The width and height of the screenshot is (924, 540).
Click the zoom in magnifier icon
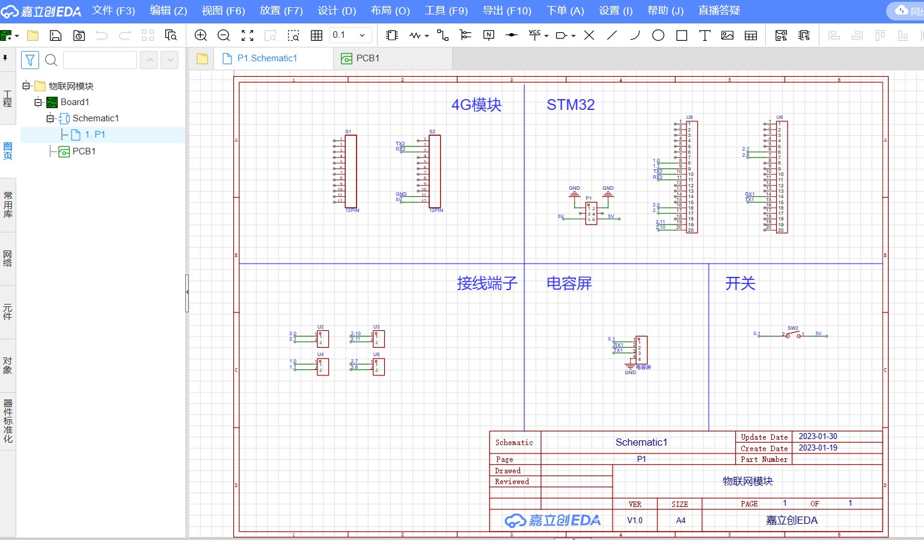pos(201,35)
